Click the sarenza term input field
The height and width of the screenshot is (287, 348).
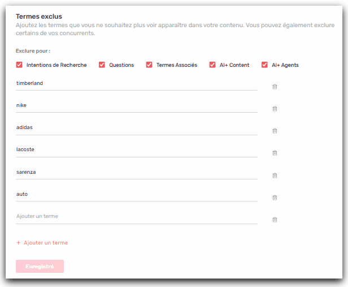(136, 172)
